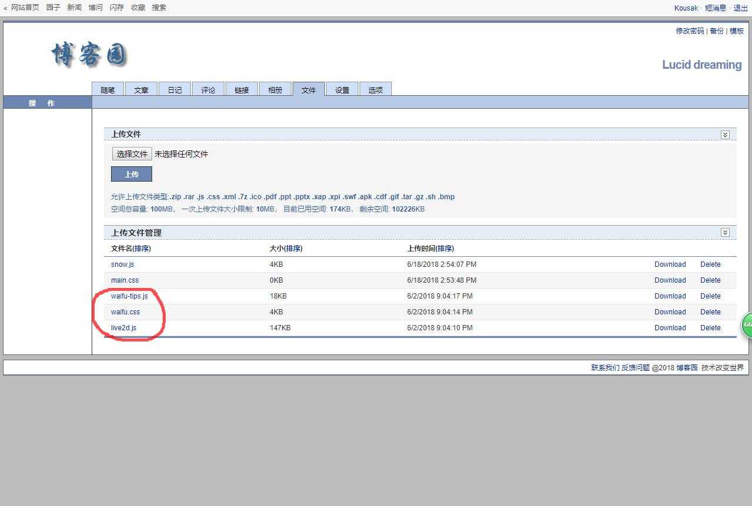Open the 文章 tab
This screenshot has height=506, width=752.
(141, 89)
